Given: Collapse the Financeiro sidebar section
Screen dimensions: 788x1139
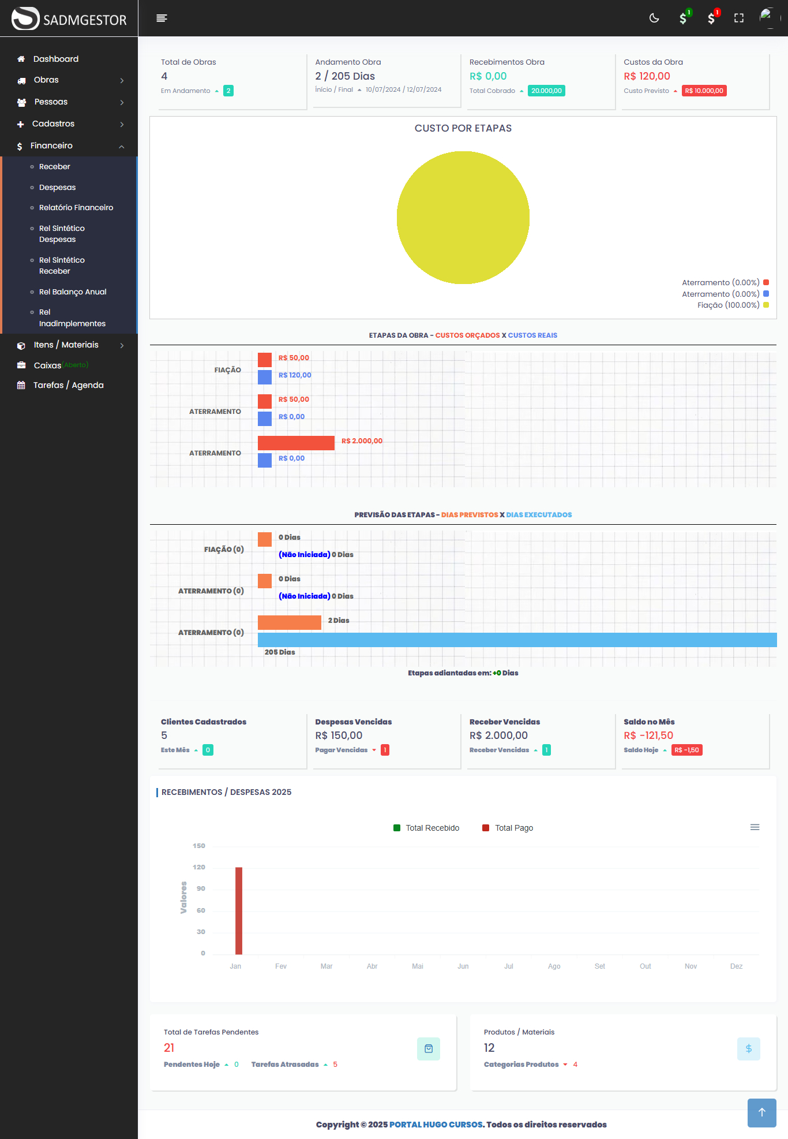Looking at the screenshot, I should pyautogui.click(x=69, y=146).
